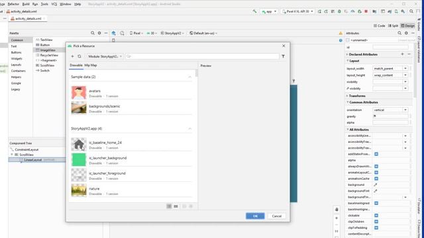Collapse the Sample data section
The width and height of the screenshot is (424, 238).
pyautogui.click(x=190, y=77)
